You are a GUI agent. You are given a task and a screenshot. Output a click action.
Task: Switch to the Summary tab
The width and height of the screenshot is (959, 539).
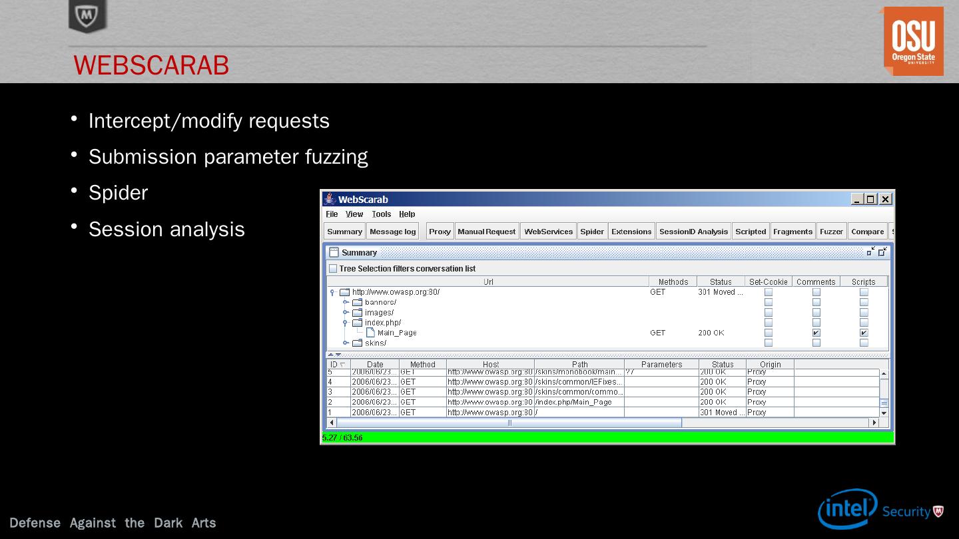345,232
